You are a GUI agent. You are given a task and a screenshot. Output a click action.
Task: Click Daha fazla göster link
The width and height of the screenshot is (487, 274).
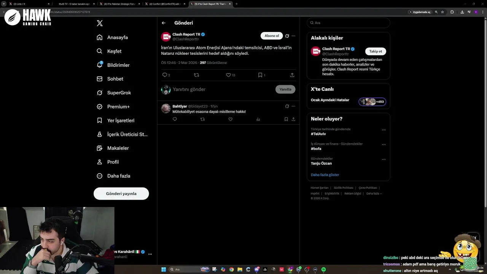tap(325, 175)
